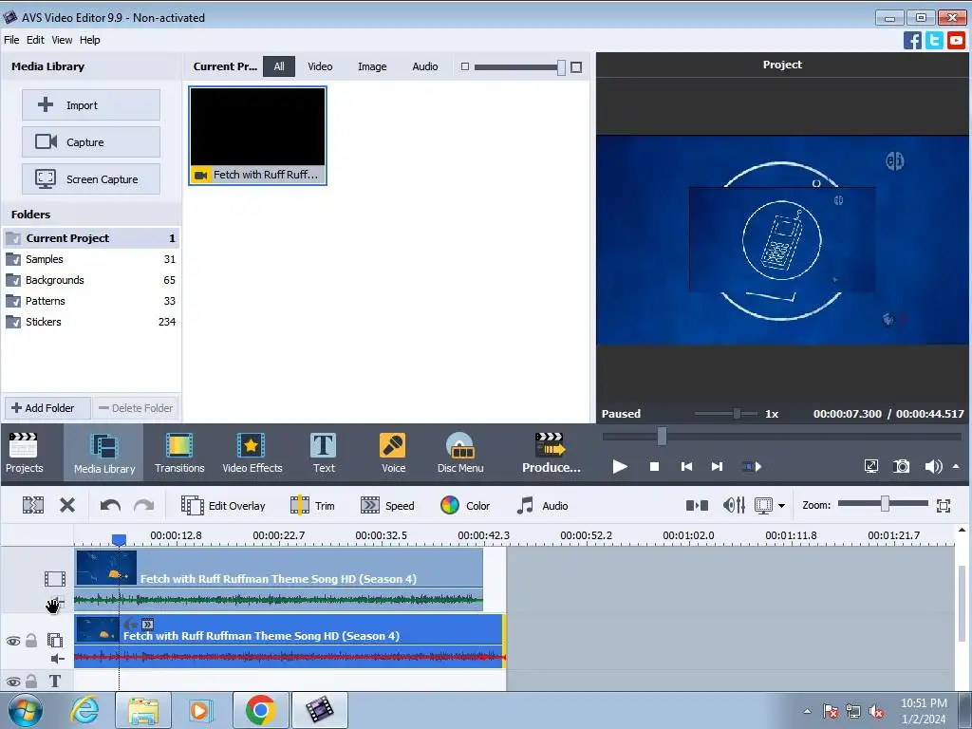Mute the overlay track audio

57,659
